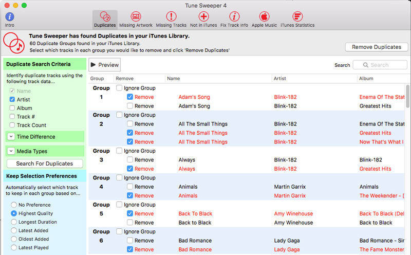Image resolution: width=411 pixels, height=255 pixels.
Task: Uncheck Remove for Bad Romance Fame Monster
Action: tap(130, 249)
